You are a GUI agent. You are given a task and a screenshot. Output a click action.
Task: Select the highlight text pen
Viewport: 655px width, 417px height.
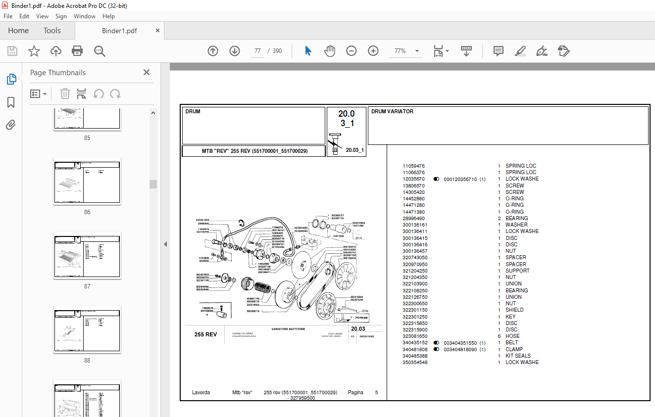[520, 51]
